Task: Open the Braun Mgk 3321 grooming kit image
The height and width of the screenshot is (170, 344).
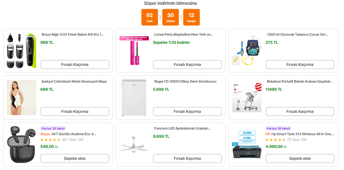Action: (x=21, y=50)
